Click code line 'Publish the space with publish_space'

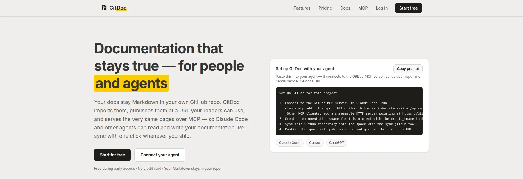click(346, 129)
